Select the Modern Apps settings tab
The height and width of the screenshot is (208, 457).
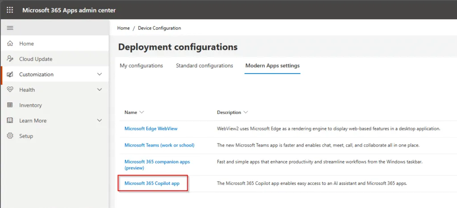pos(273,66)
